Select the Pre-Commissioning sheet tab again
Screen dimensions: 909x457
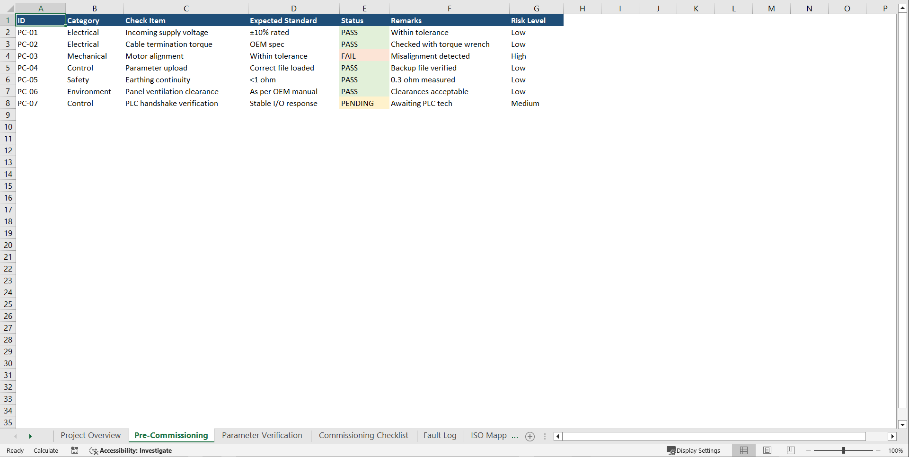[171, 435]
